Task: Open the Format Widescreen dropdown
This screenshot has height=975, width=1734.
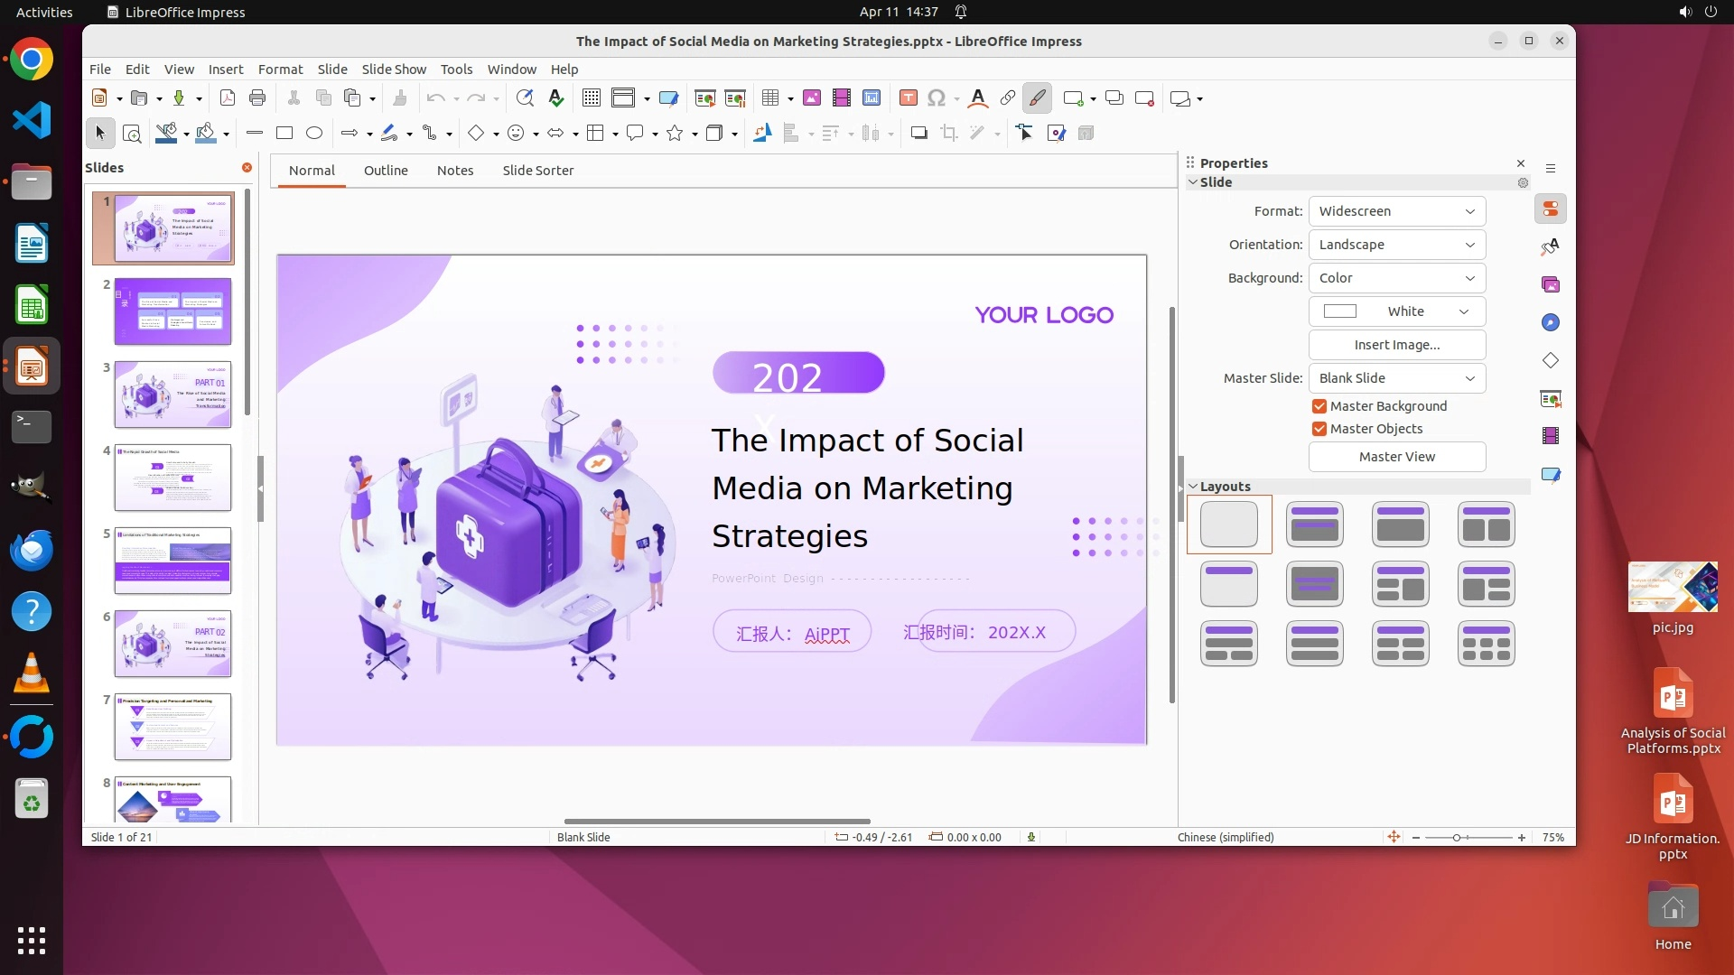Action: (x=1396, y=211)
